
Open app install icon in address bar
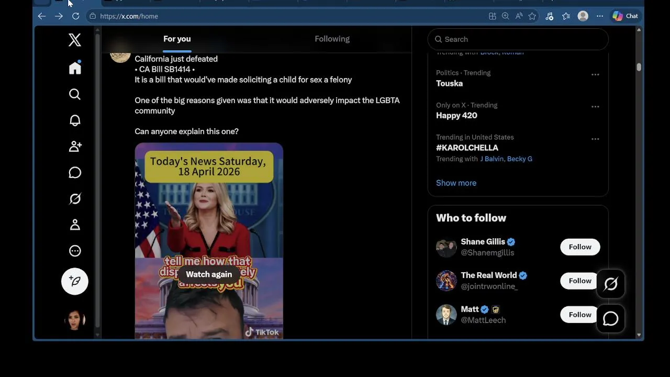click(x=492, y=16)
